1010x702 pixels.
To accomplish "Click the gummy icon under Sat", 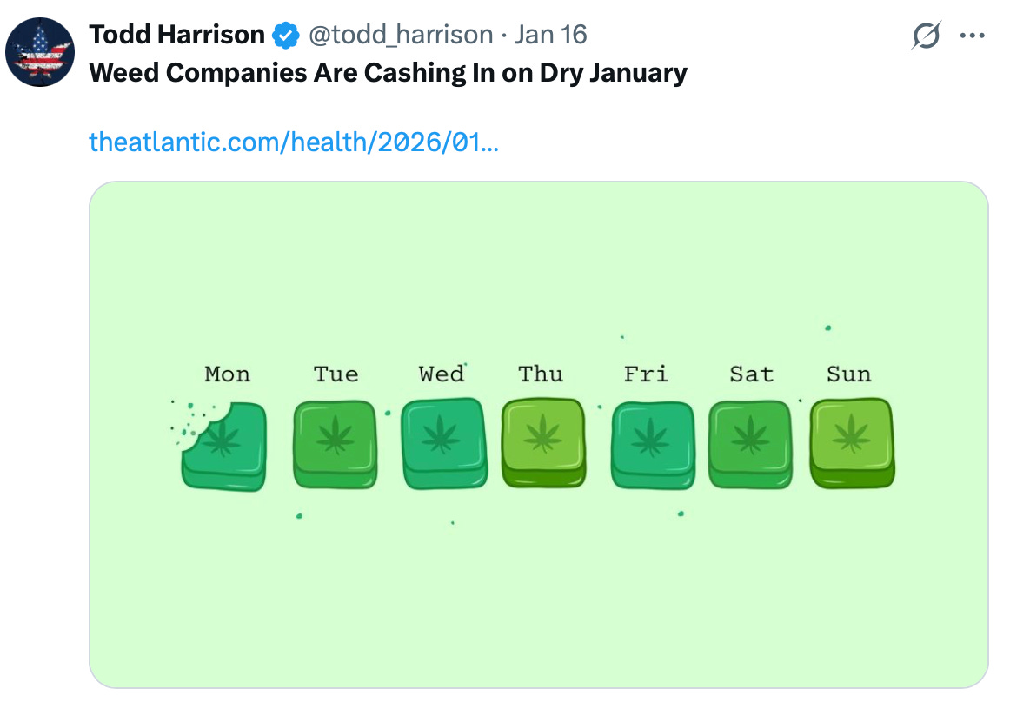I will (749, 443).
